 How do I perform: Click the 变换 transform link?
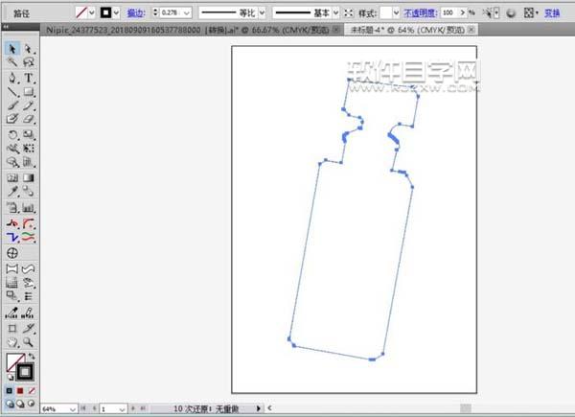(x=552, y=13)
